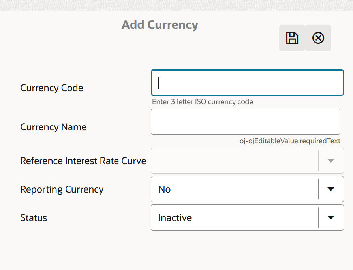Select the save icon in the toolbar
This screenshot has width=353, height=270.
click(x=292, y=37)
